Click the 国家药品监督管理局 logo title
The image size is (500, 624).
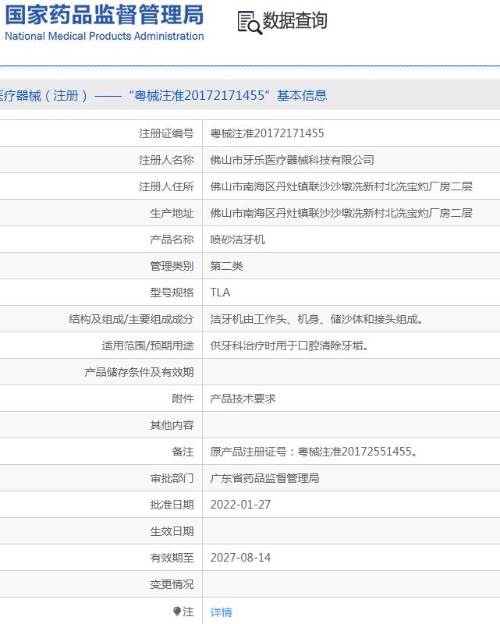click(105, 15)
